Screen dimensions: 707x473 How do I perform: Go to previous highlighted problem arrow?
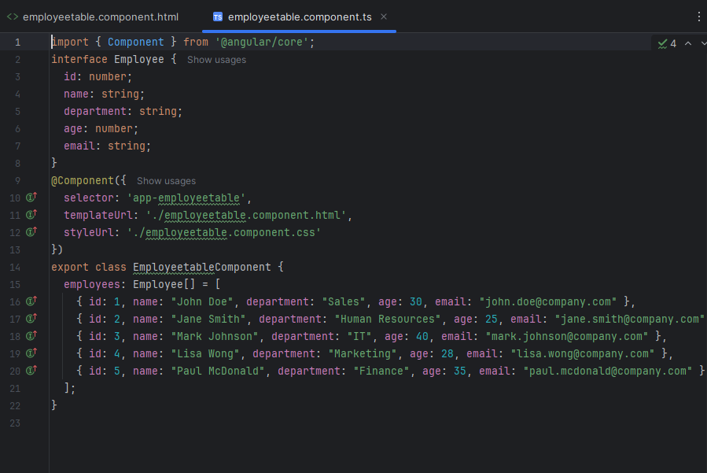point(688,43)
